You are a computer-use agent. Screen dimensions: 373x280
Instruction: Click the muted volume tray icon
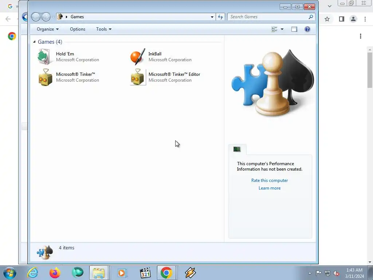[x=336, y=273]
